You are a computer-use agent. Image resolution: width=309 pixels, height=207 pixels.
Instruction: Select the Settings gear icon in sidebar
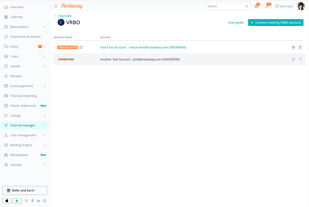6,165
